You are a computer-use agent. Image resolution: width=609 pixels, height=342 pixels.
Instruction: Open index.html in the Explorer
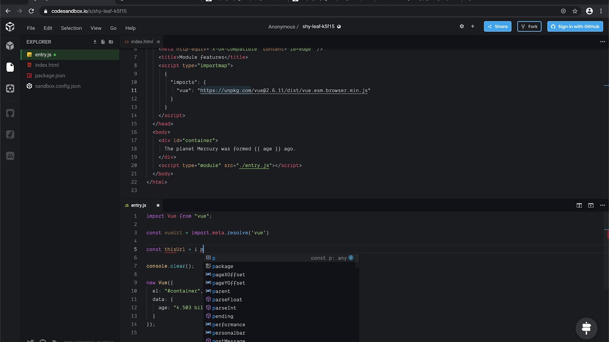pyautogui.click(x=70, y=65)
